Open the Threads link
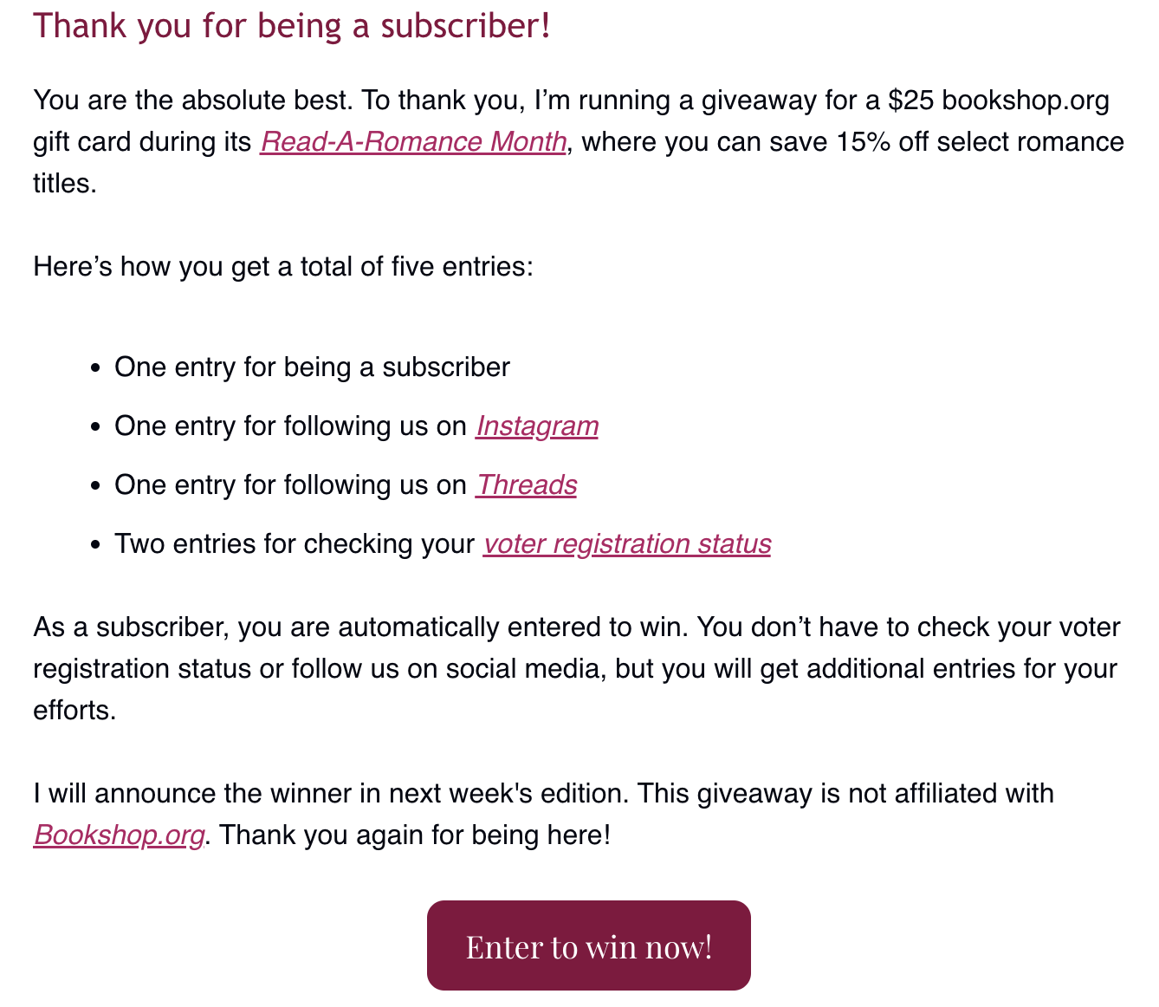 coord(526,484)
